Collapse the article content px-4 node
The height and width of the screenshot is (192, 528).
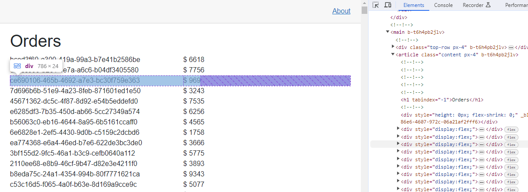(393, 55)
